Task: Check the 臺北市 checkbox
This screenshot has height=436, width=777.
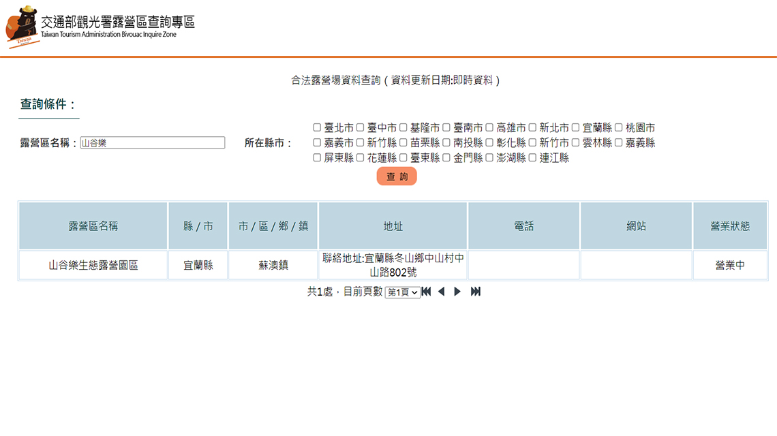Action: click(x=317, y=127)
